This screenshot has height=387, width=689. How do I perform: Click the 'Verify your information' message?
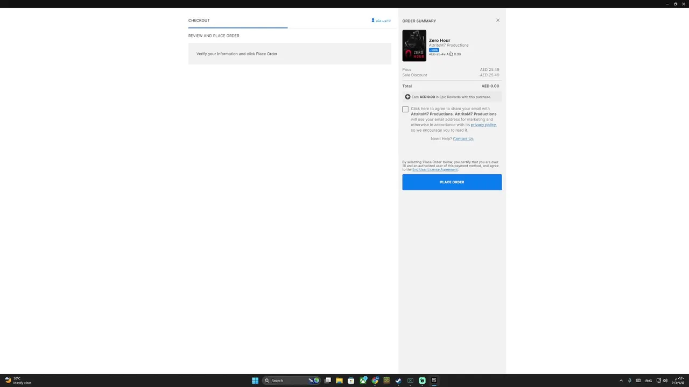[x=237, y=54]
